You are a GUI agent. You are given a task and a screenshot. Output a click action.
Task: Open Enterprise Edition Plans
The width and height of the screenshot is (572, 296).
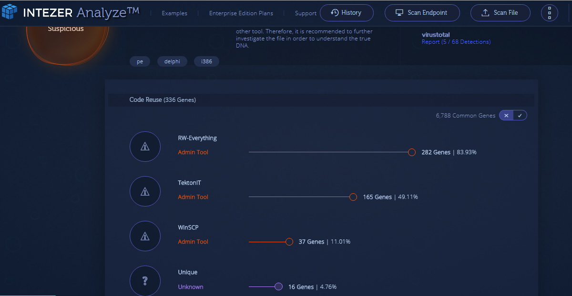pos(241,13)
